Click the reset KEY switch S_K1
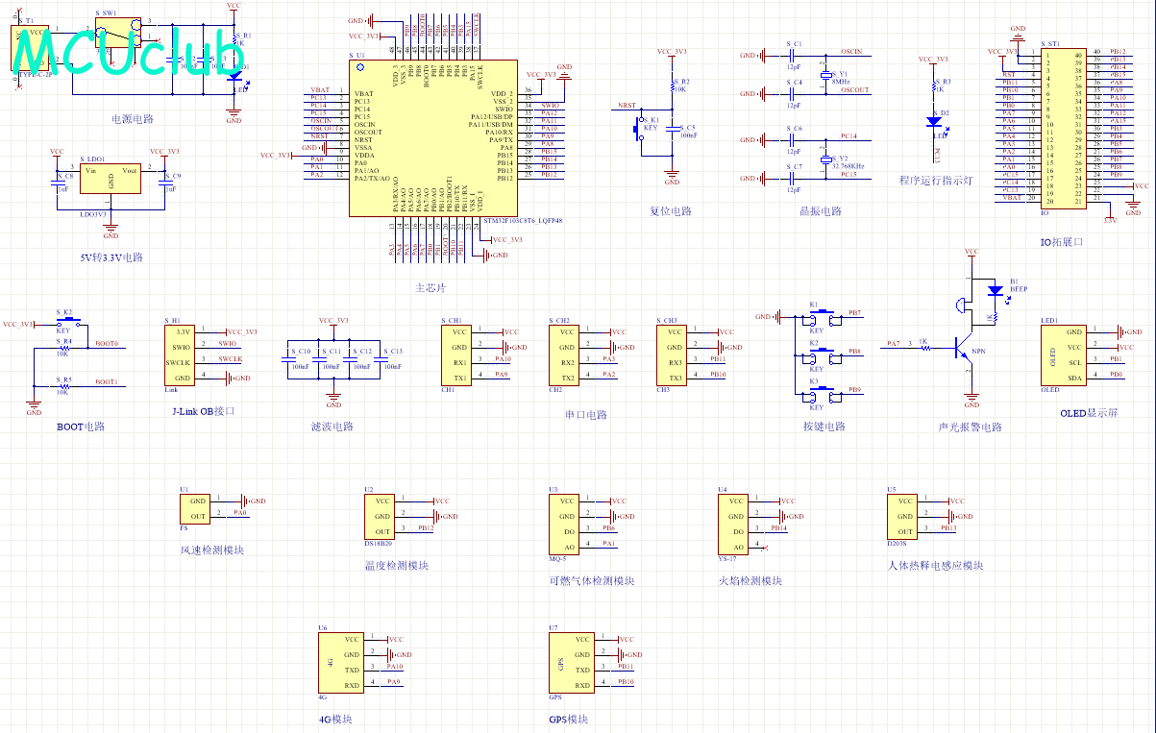This screenshot has width=1156, height=733. click(638, 128)
